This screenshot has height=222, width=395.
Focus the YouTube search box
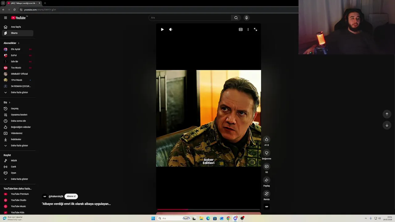point(190,18)
